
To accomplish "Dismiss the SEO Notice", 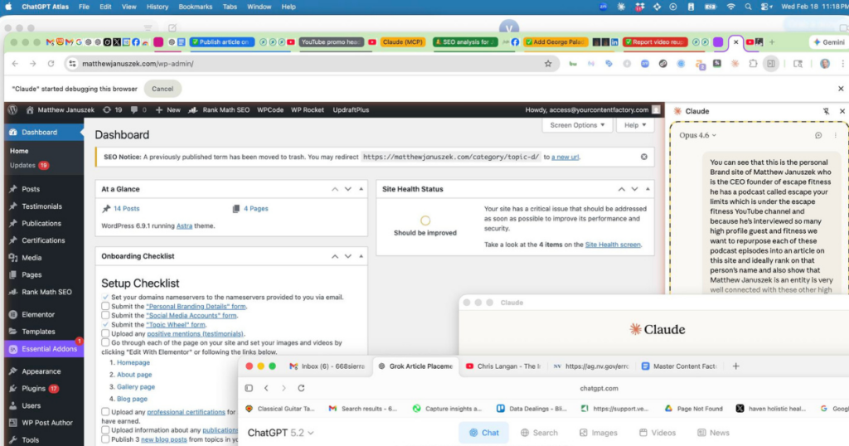I will click(643, 157).
